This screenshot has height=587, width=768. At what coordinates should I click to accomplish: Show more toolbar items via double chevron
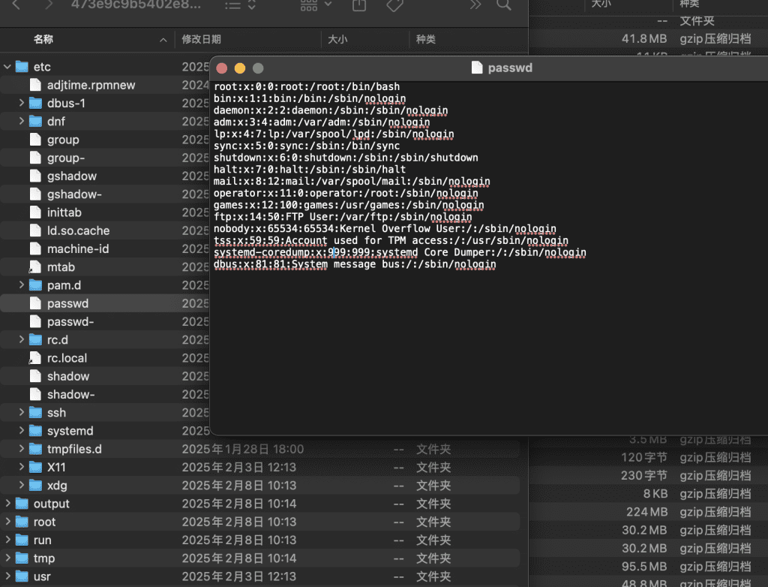(x=475, y=5)
